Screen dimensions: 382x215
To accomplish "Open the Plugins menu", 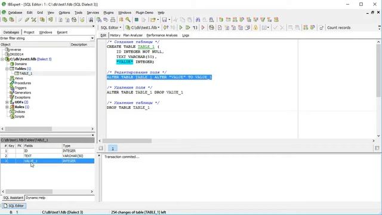I will 109,13.
